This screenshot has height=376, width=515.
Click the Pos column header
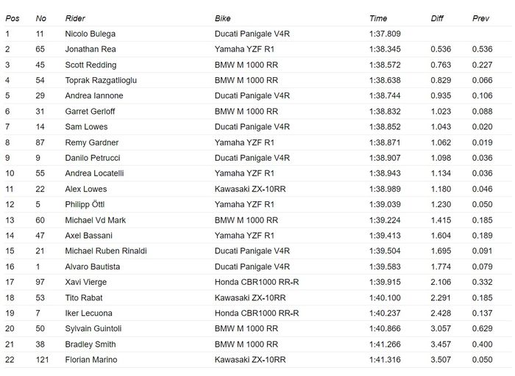[x=11, y=18]
